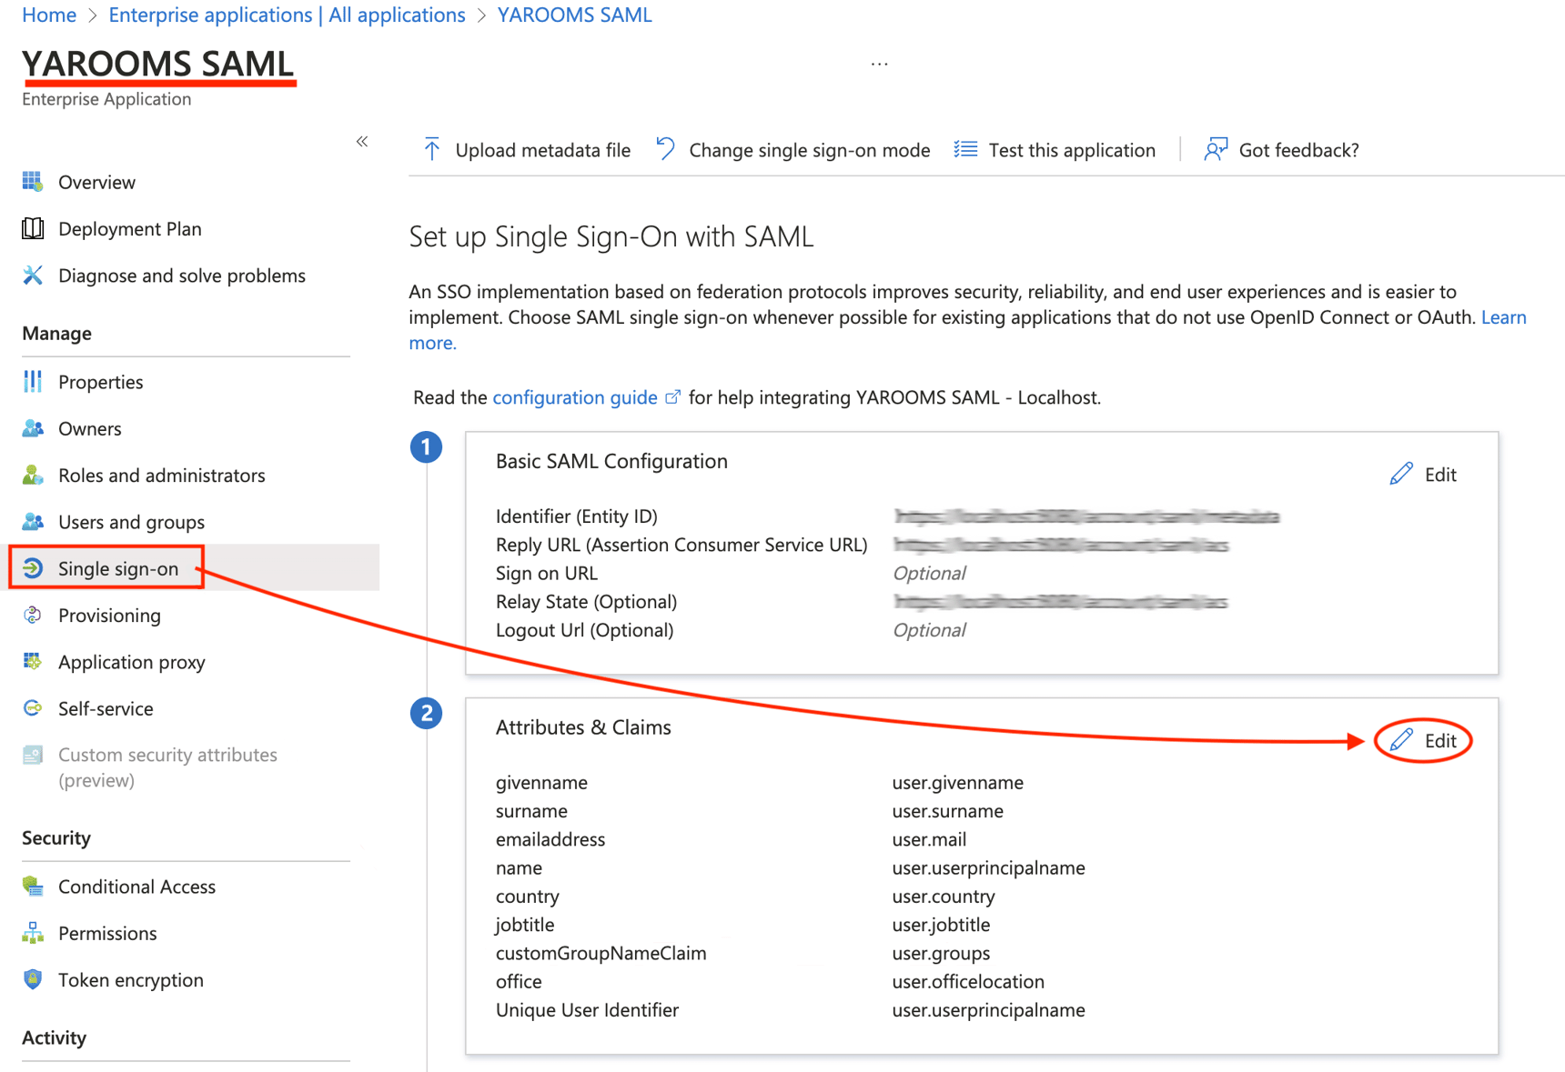Open the external link icon beside configuration guide
This screenshot has height=1072, width=1565.
pos(671,396)
